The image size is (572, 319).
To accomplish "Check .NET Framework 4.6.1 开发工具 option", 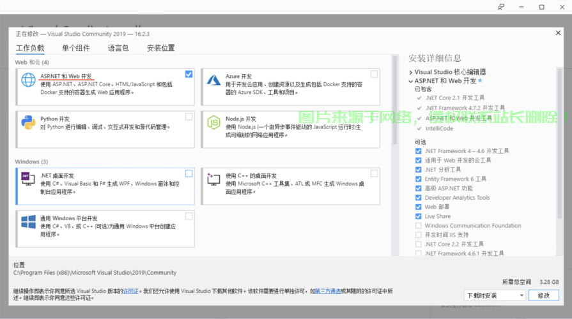I will [x=419, y=253].
